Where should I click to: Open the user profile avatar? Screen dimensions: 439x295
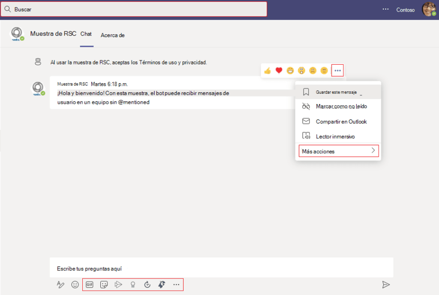coord(429,9)
